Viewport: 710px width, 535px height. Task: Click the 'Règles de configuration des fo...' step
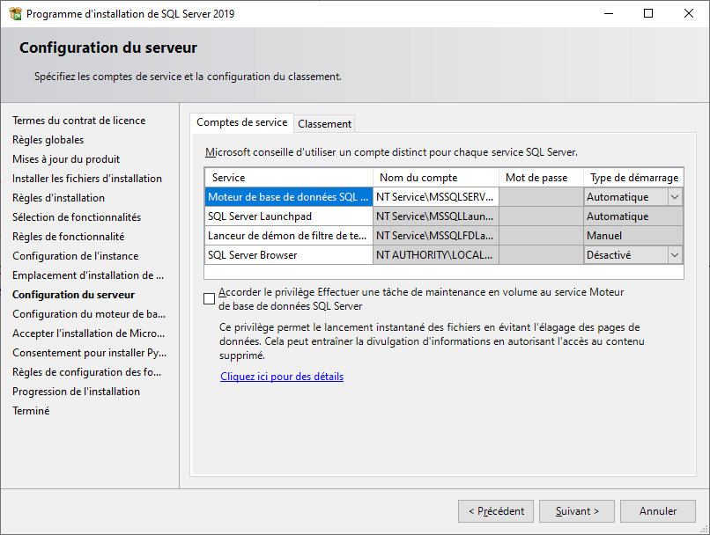click(x=86, y=372)
